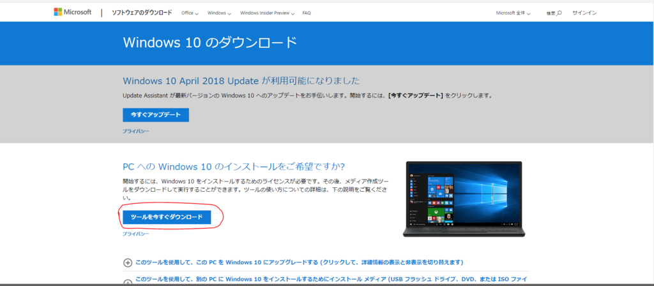Go to the FAQ page
This screenshot has width=654, height=286.
307,13
